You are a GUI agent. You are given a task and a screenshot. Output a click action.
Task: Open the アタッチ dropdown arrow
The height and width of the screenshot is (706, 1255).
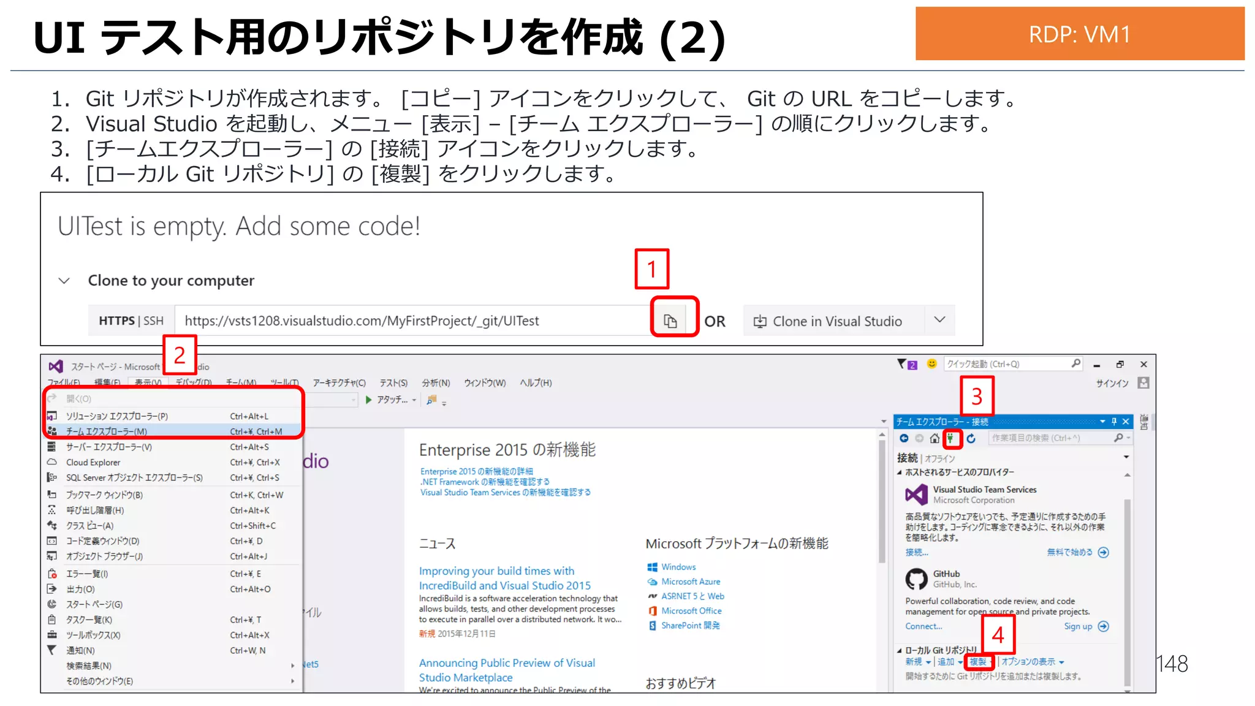[x=414, y=400]
